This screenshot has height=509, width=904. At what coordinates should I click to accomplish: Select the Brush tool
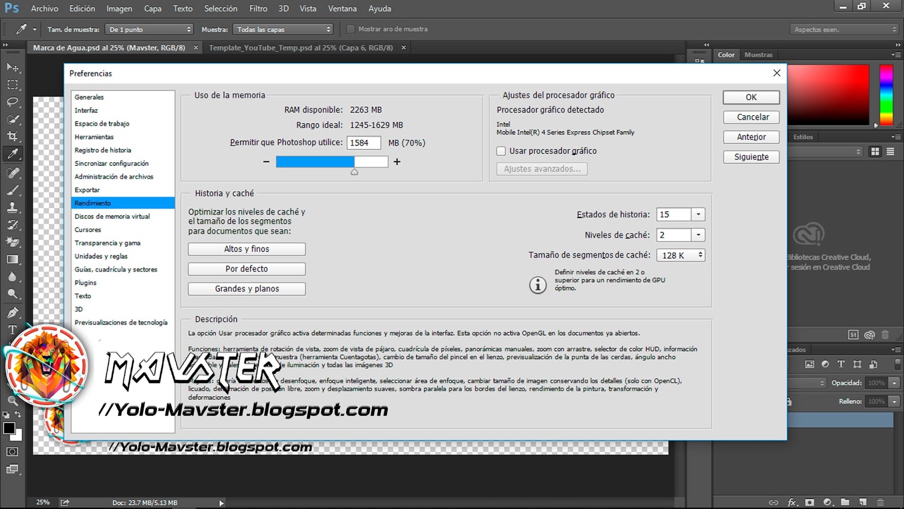(12, 190)
